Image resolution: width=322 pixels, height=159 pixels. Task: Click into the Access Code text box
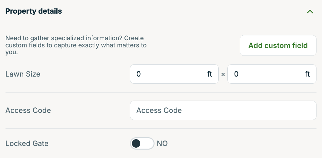[x=223, y=110]
